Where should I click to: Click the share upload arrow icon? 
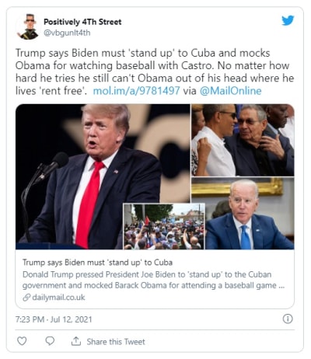pyautogui.click(x=76, y=341)
